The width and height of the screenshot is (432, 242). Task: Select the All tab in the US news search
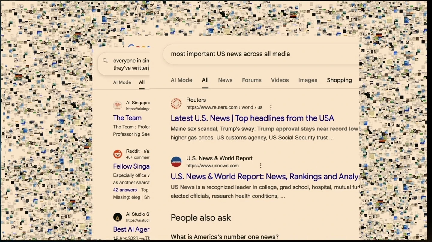(x=205, y=80)
